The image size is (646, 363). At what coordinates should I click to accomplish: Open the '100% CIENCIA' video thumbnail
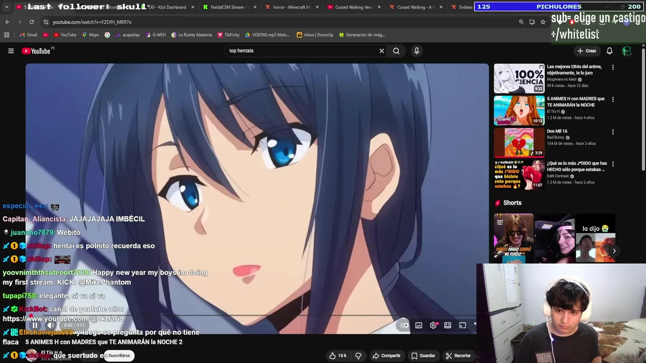[x=519, y=78]
